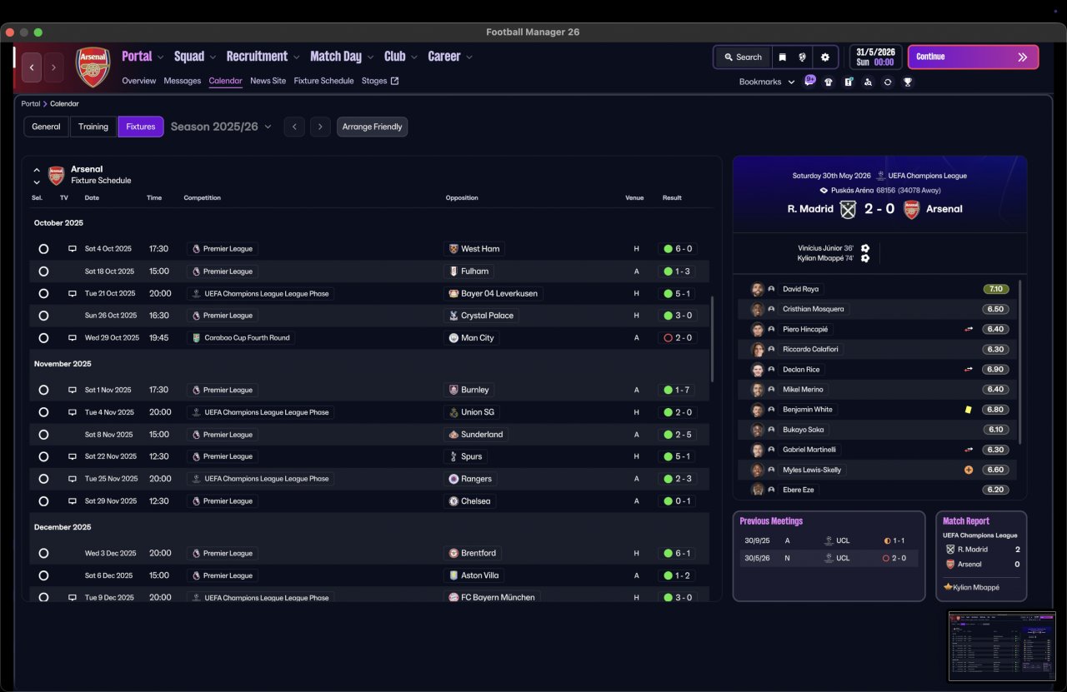Click the shirt icon in bookmarks bar
The width and height of the screenshot is (1067, 692).
click(828, 82)
